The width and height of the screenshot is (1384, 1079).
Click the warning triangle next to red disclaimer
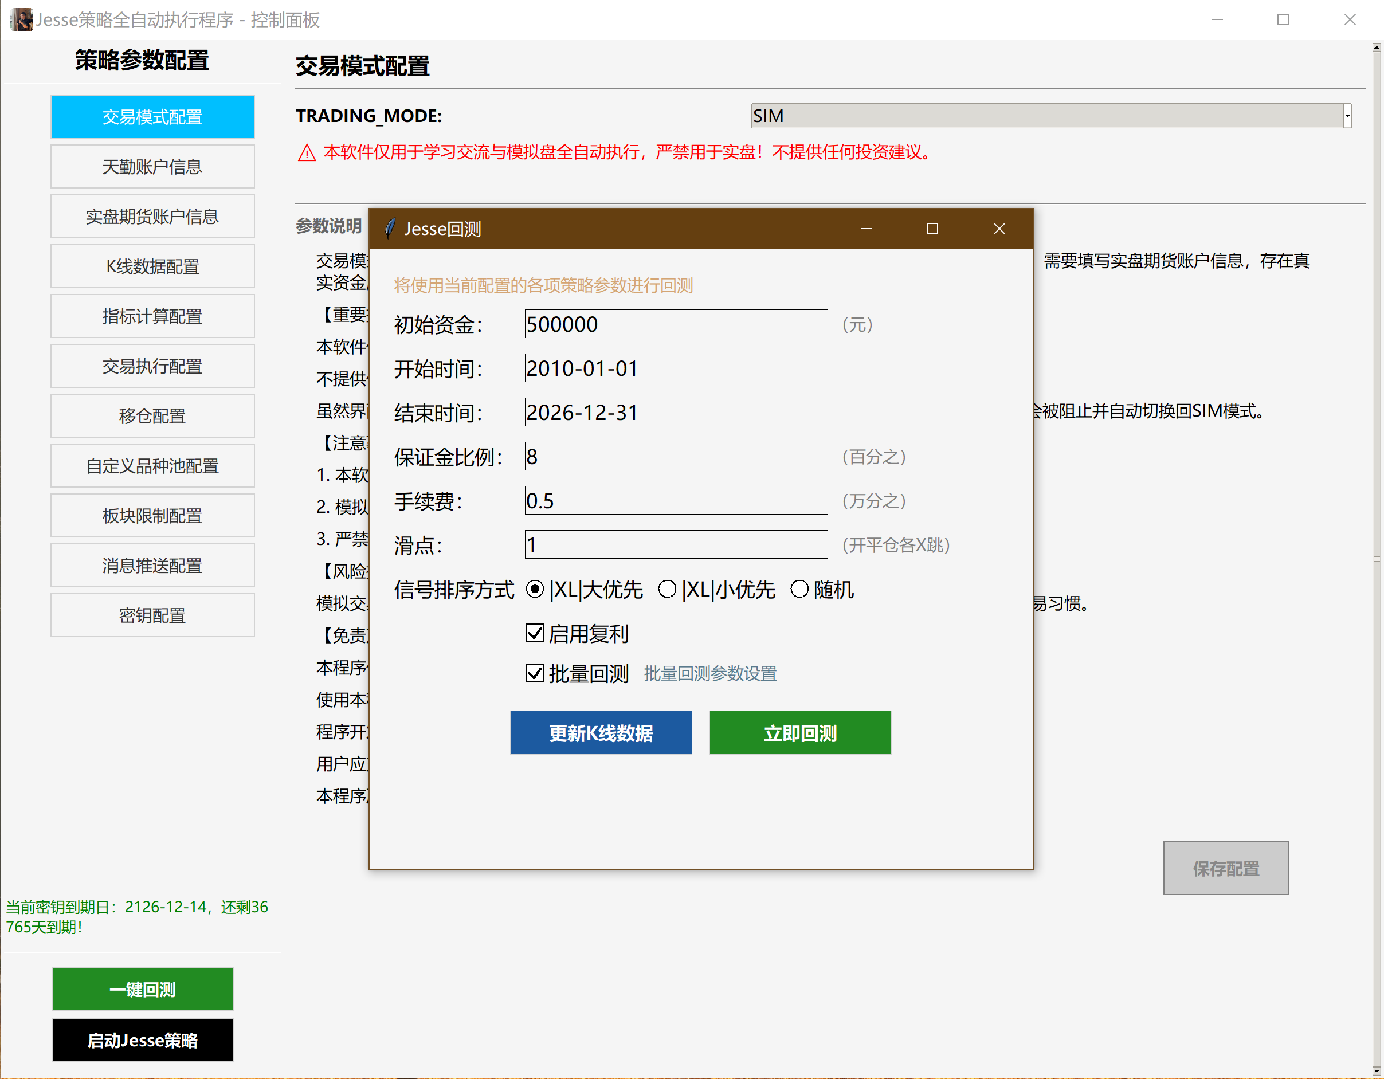[306, 152]
